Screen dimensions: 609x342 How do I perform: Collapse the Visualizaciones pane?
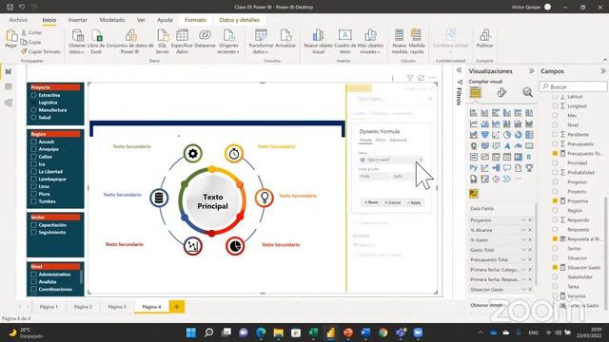pos(531,71)
